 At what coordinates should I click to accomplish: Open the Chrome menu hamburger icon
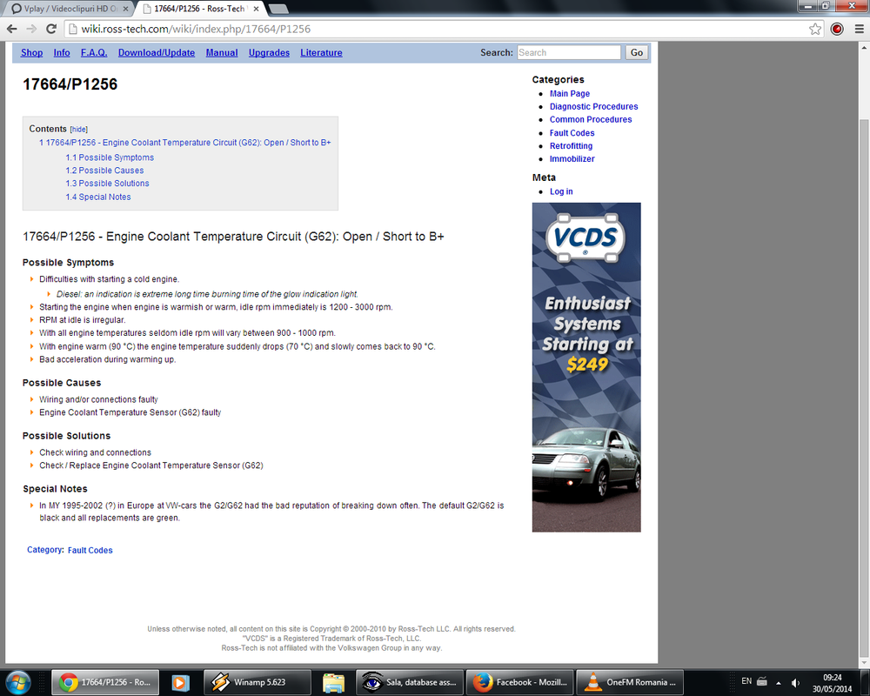coord(859,29)
